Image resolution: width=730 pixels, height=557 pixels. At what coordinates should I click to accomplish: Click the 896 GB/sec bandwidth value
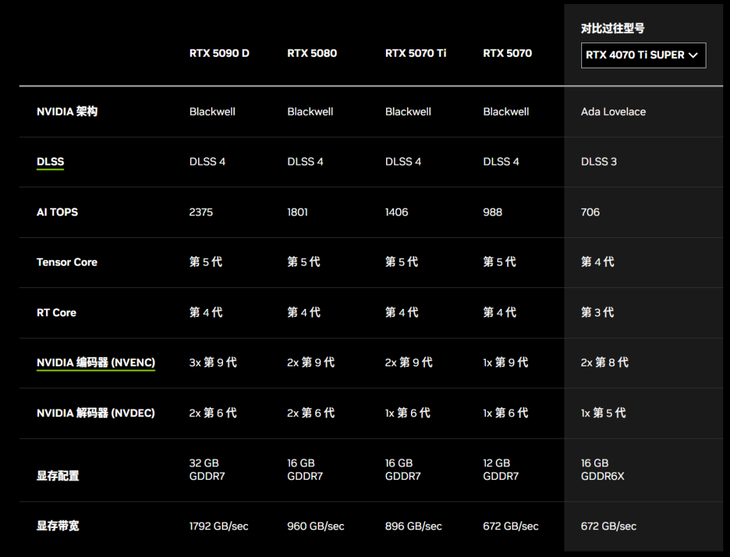coord(414,527)
